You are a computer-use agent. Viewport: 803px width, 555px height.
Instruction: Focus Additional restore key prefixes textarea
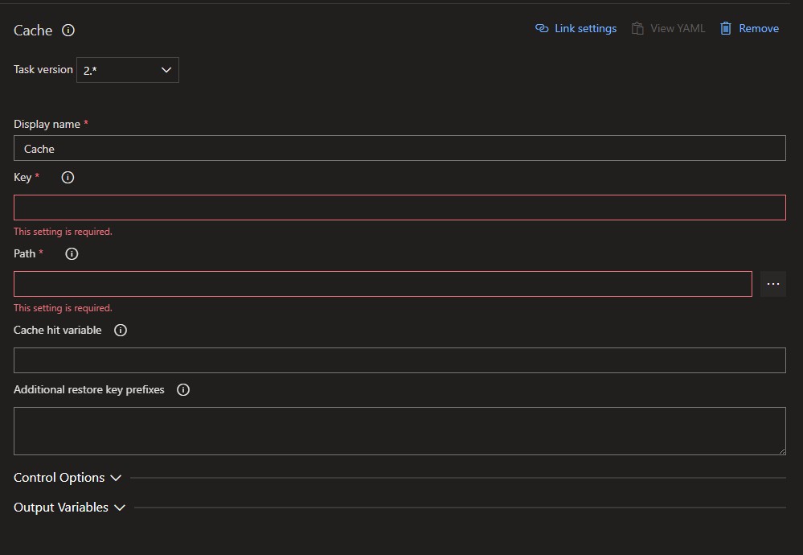pos(399,431)
